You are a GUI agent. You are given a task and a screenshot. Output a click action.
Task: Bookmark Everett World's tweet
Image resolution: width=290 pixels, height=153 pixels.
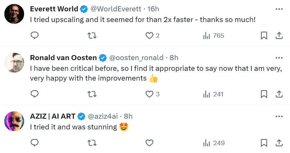click(x=264, y=36)
